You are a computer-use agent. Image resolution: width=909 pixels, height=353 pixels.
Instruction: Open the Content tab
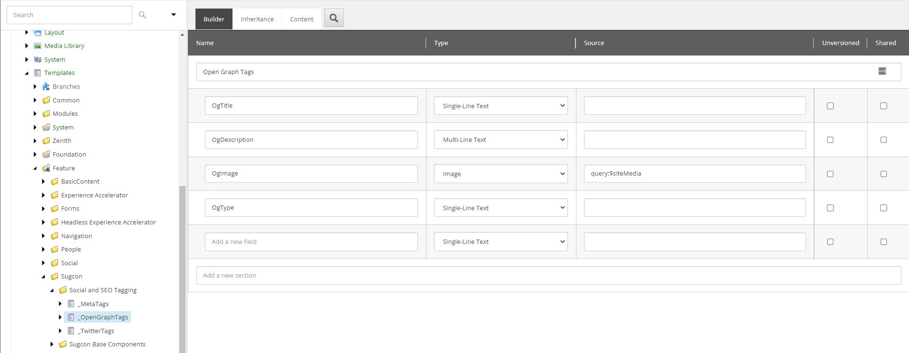301,19
